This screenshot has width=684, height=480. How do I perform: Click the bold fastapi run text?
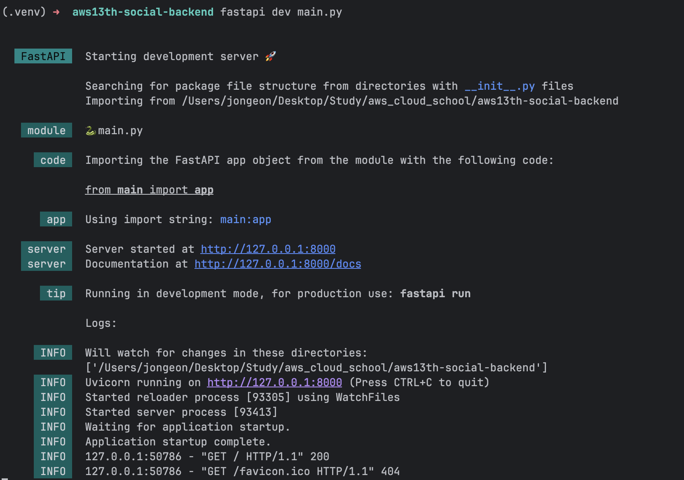435,294
